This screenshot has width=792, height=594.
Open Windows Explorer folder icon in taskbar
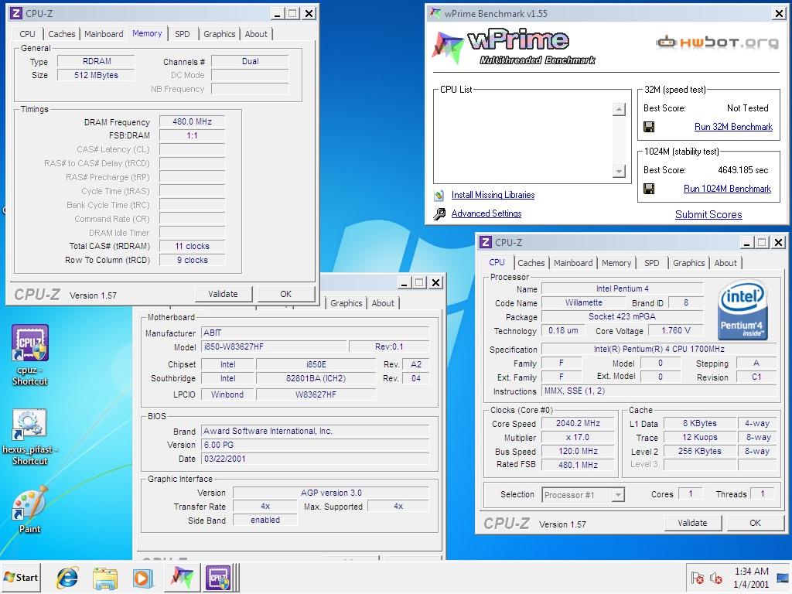tap(104, 578)
